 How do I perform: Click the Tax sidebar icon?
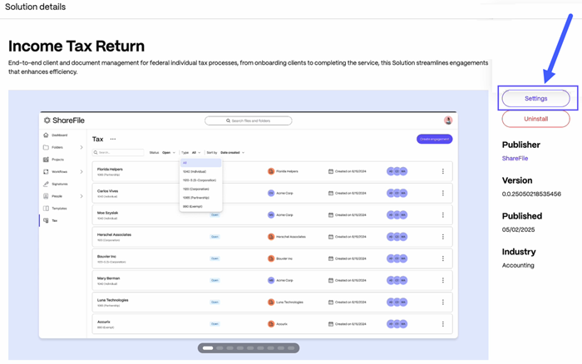click(x=47, y=220)
